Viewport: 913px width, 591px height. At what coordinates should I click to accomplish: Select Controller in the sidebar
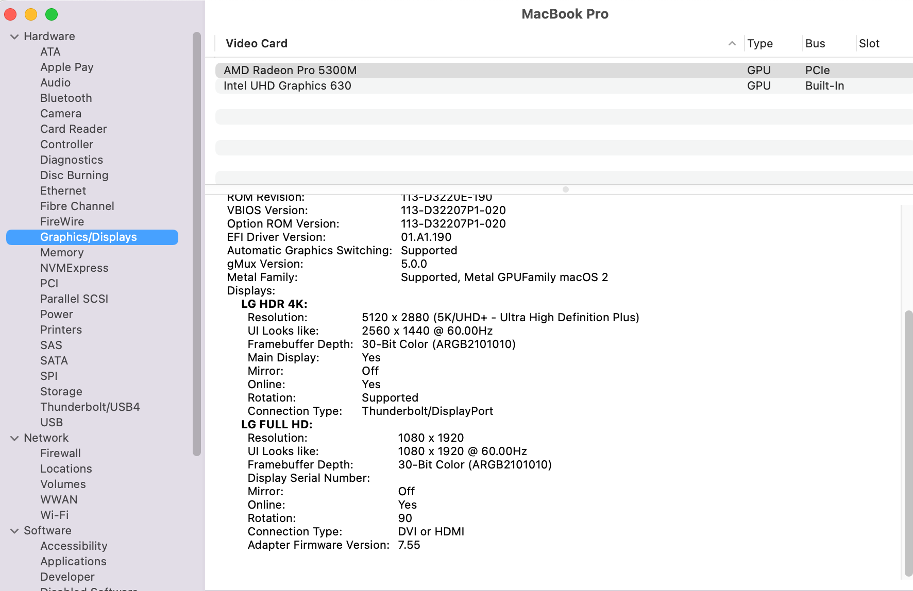coord(67,145)
